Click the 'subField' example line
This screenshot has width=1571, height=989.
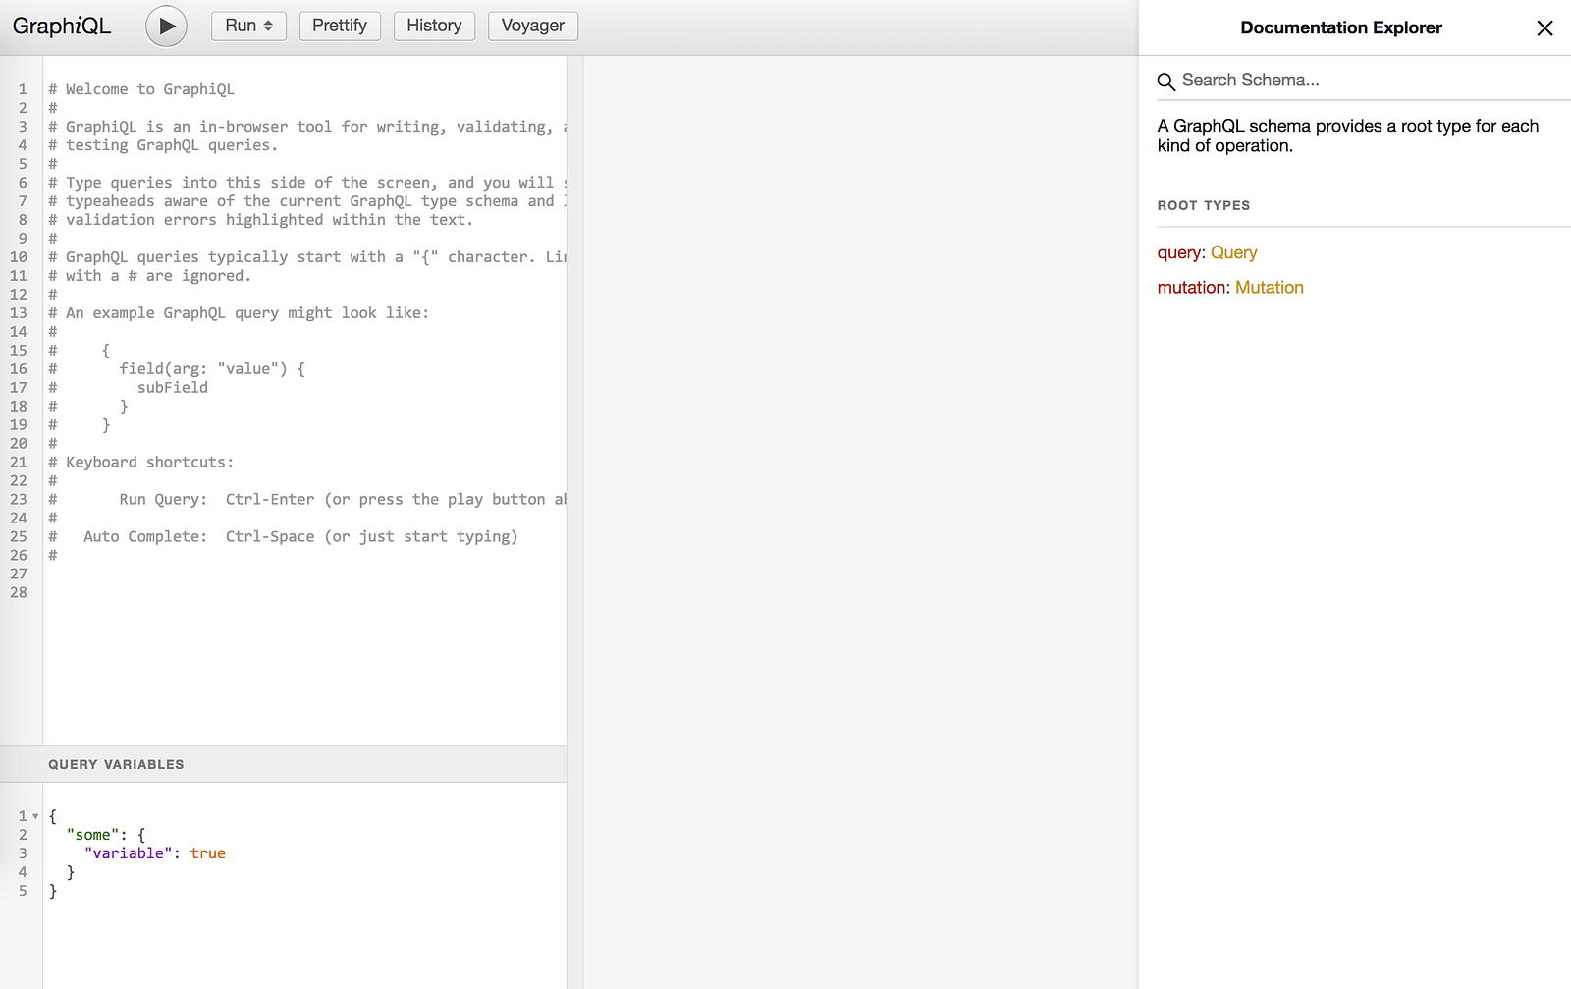pos(173,388)
